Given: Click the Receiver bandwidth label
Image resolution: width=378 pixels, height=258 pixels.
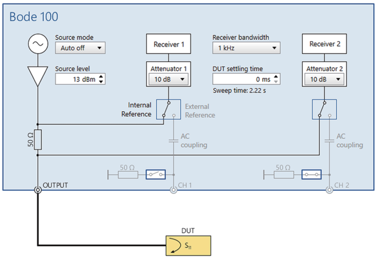Looking at the screenshot, I should (241, 37).
